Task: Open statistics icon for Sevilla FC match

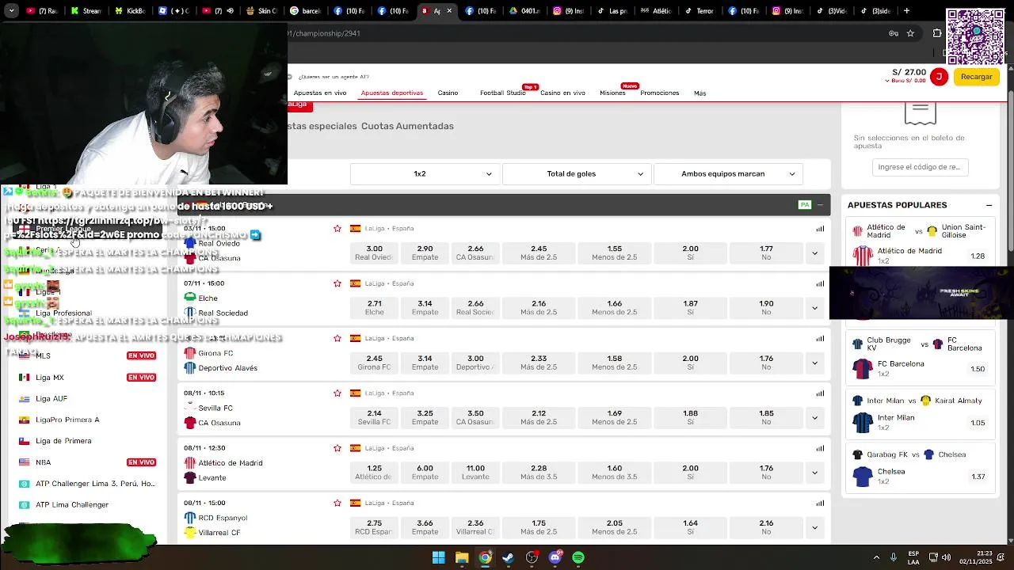Action: point(820,393)
